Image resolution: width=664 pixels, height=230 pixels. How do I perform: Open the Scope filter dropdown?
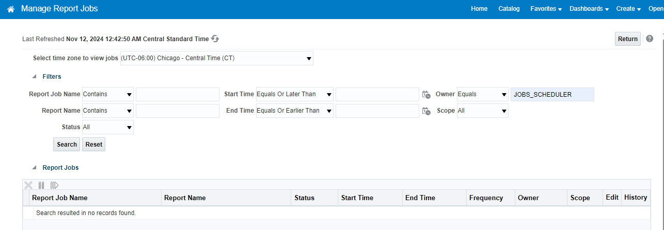pyautogui.click(x=483, y=111)
